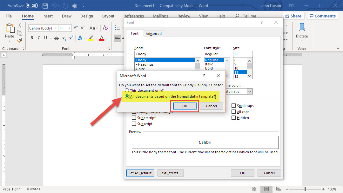343x193 pixels.
Task: Expand the Calibri (Body) font dropdown
Action: [56, 28]
